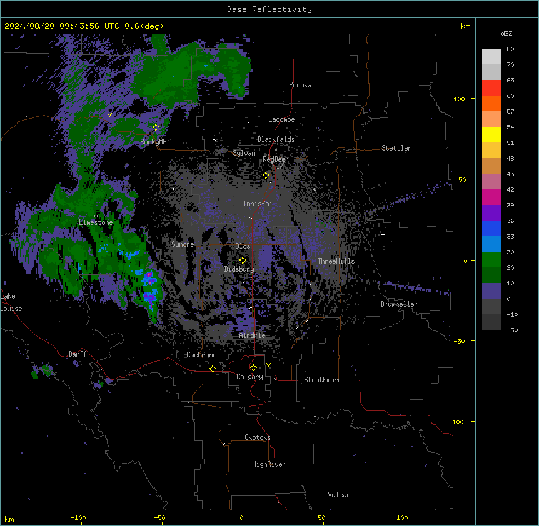
Task: Click the Limestone label
Action: click(x=96, y=222)
